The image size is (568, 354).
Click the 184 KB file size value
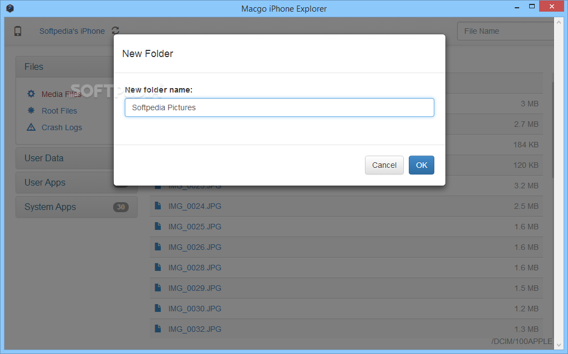pyautogui.click(x=526, y=145)
